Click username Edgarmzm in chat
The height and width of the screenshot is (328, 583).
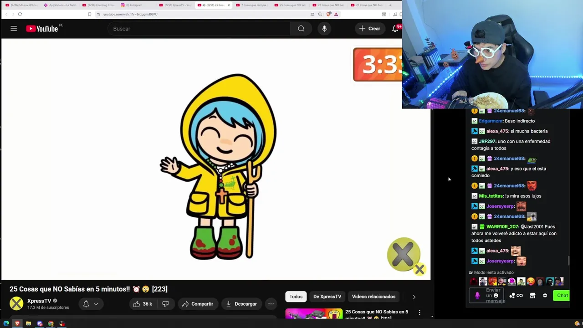click(491, 121)
